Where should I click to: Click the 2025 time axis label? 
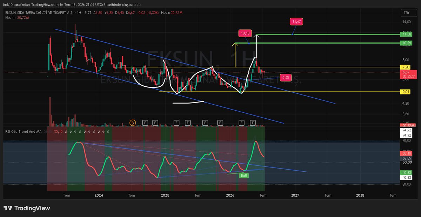(165, 195)
